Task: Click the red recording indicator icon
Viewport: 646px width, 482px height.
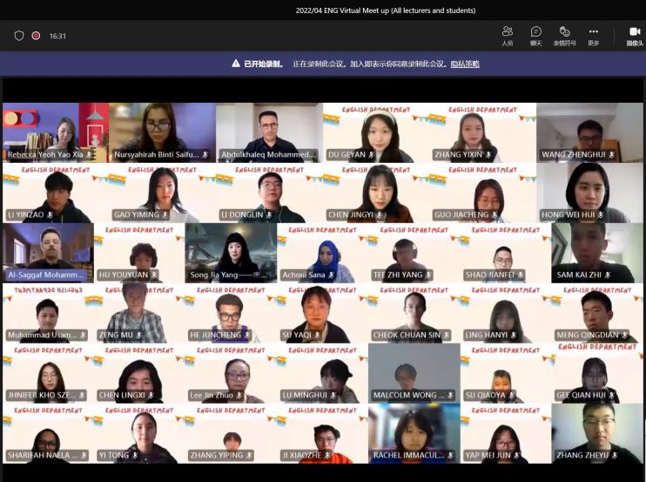Action: coord(37,36)
